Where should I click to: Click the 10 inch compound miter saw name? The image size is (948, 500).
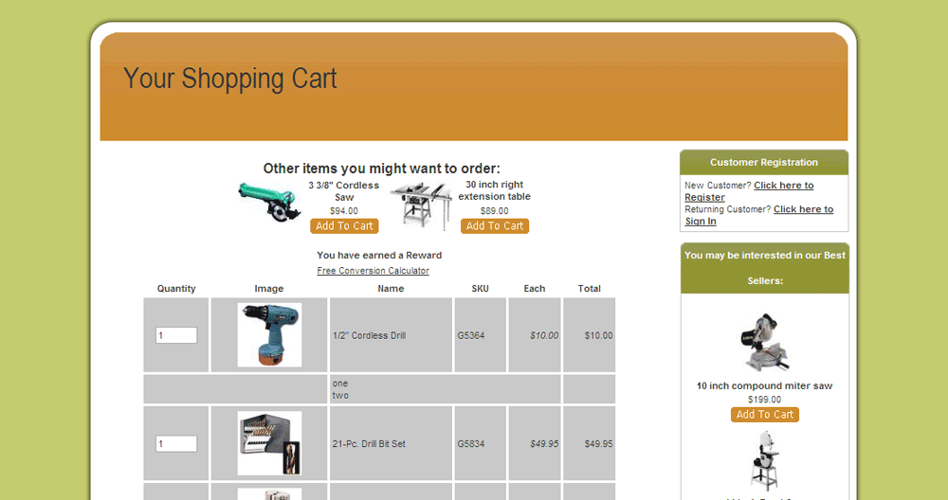pyautogui.click(x=764, y=386)
